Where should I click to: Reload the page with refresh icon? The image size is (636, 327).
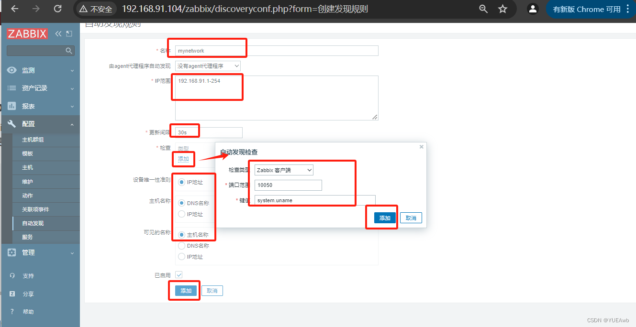coord(57,9)
